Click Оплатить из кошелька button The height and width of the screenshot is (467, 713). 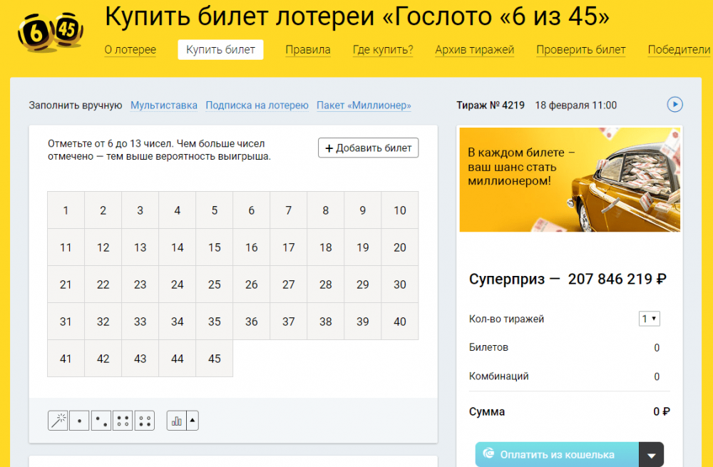pos(557,455)
